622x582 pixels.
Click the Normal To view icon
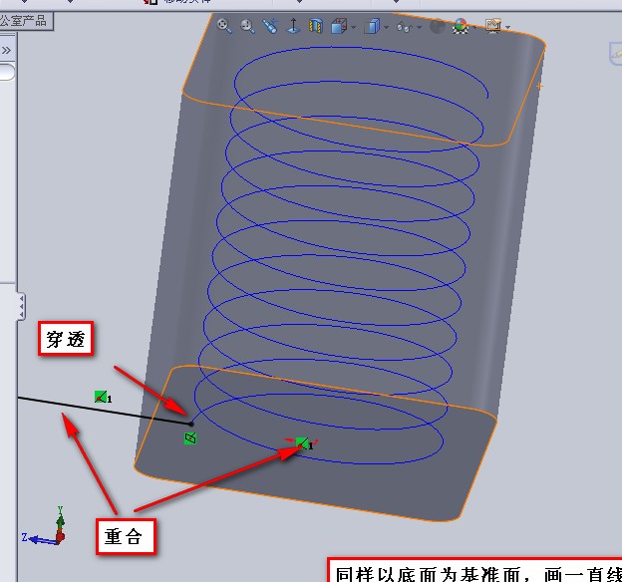pos(293,26)
